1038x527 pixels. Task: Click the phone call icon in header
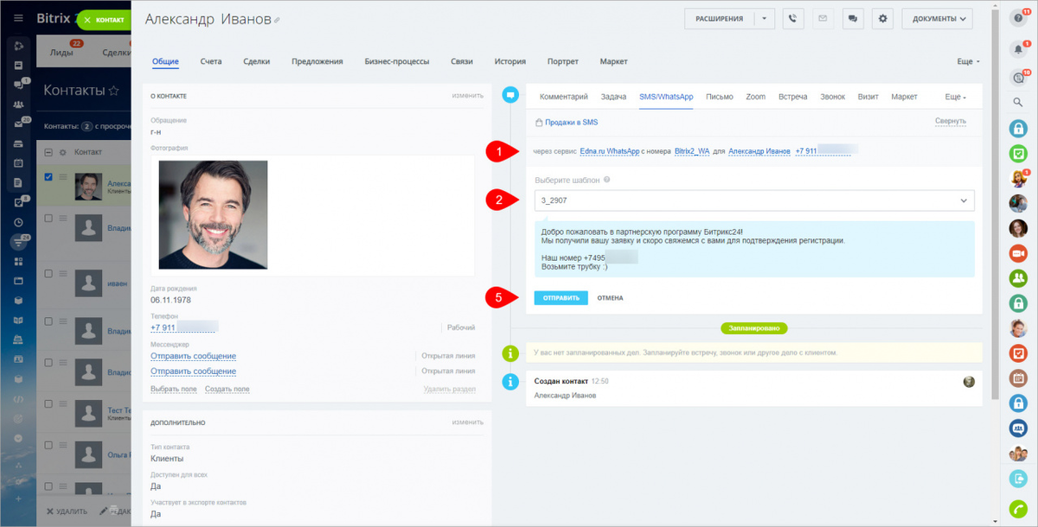pyautogui.click(x=793, y=19)
